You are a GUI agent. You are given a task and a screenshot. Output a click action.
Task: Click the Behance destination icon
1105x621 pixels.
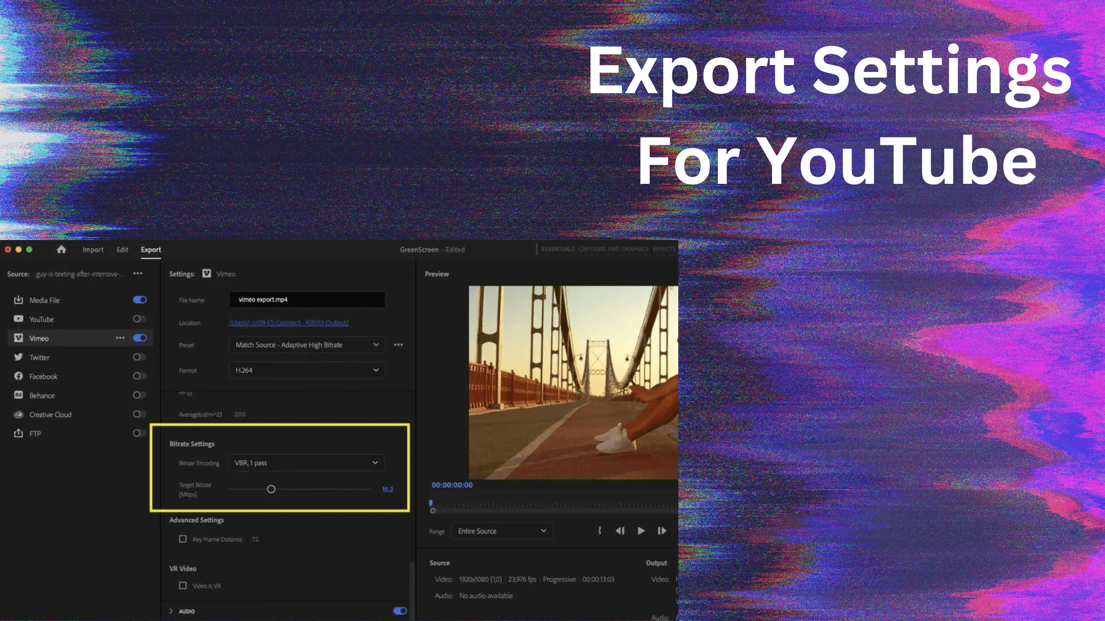point(19,395)
